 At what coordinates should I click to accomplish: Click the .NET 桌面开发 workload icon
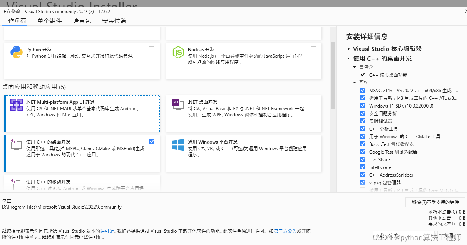click(x=178, y=104)
